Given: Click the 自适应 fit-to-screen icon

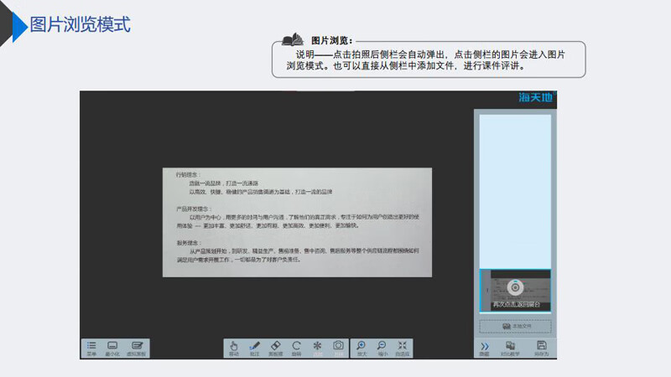Looking at the screenshot, I should click(403, 349).
